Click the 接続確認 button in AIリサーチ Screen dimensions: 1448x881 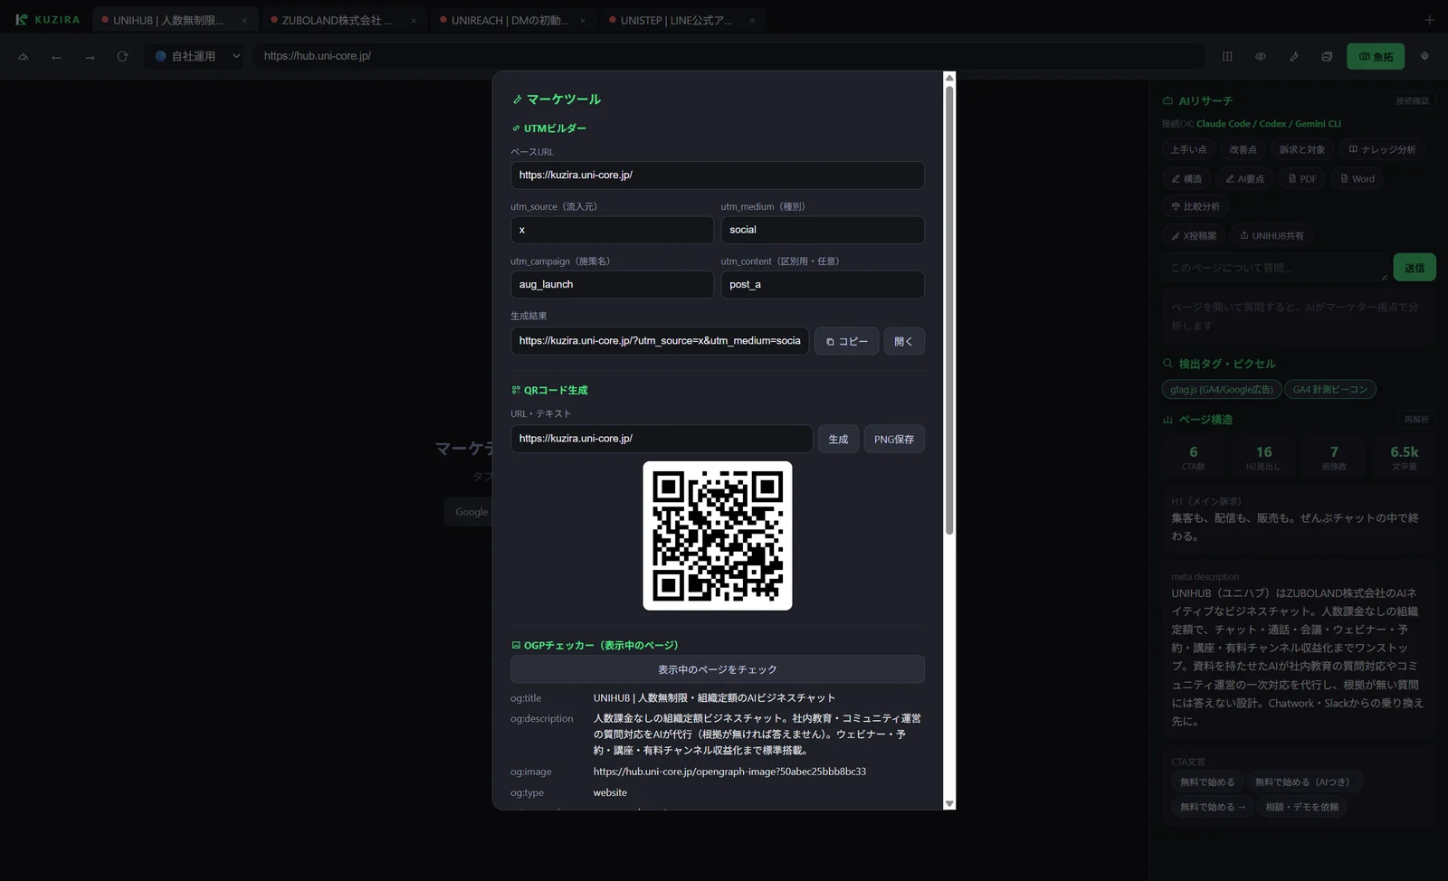point(1412,100)
